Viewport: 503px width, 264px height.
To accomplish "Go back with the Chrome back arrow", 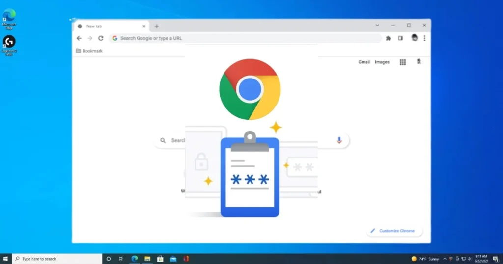I will (x=79, y=38).
